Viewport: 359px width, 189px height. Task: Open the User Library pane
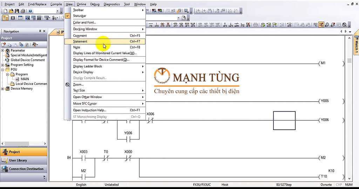18,160
